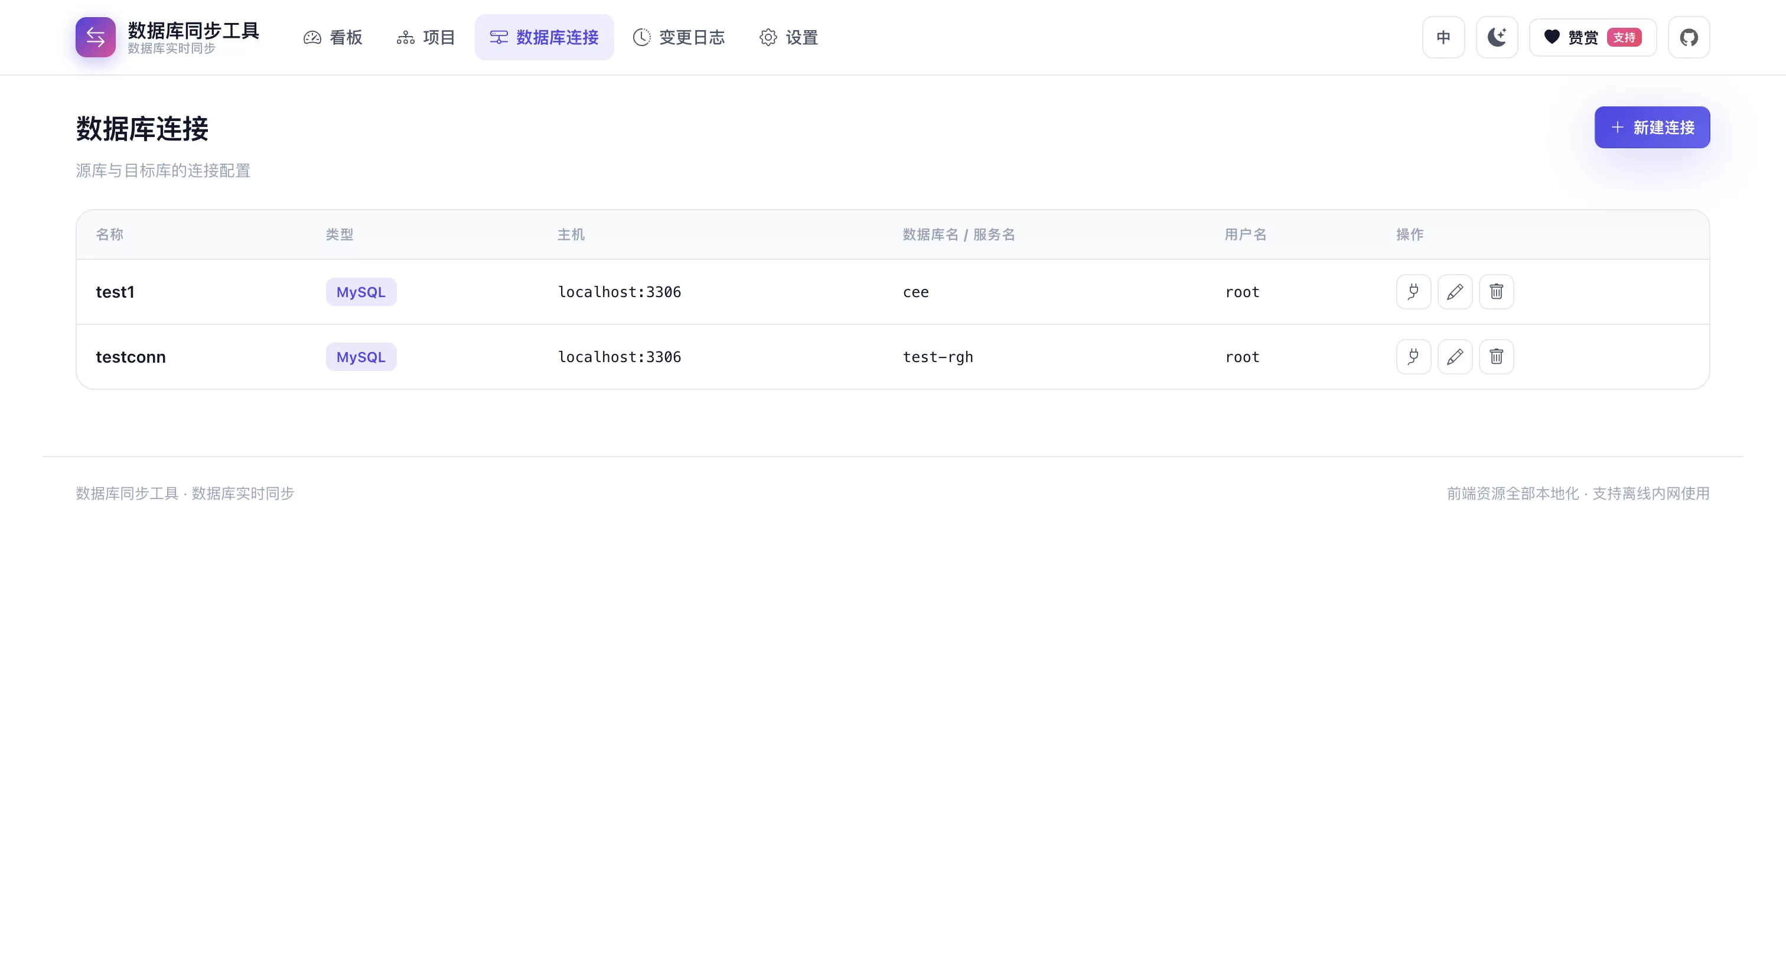This screenshot has width=1786, height=977.
Task: Select the 数据库连接 nav tab
Action: tap(545, 37)
